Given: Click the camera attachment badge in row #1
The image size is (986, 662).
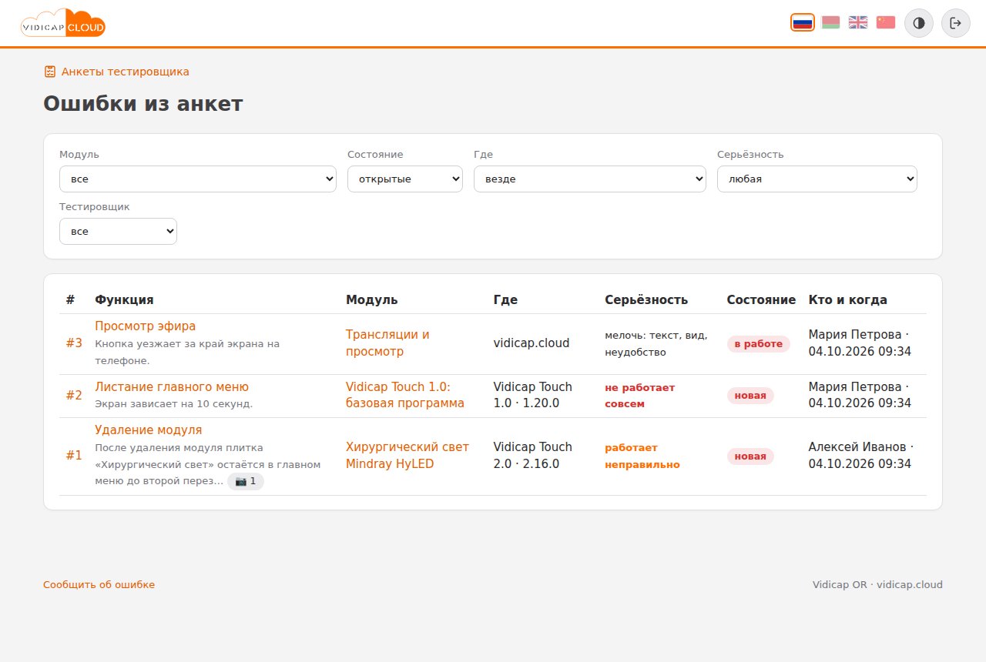Looking at the screenshot, I should 246,481.
